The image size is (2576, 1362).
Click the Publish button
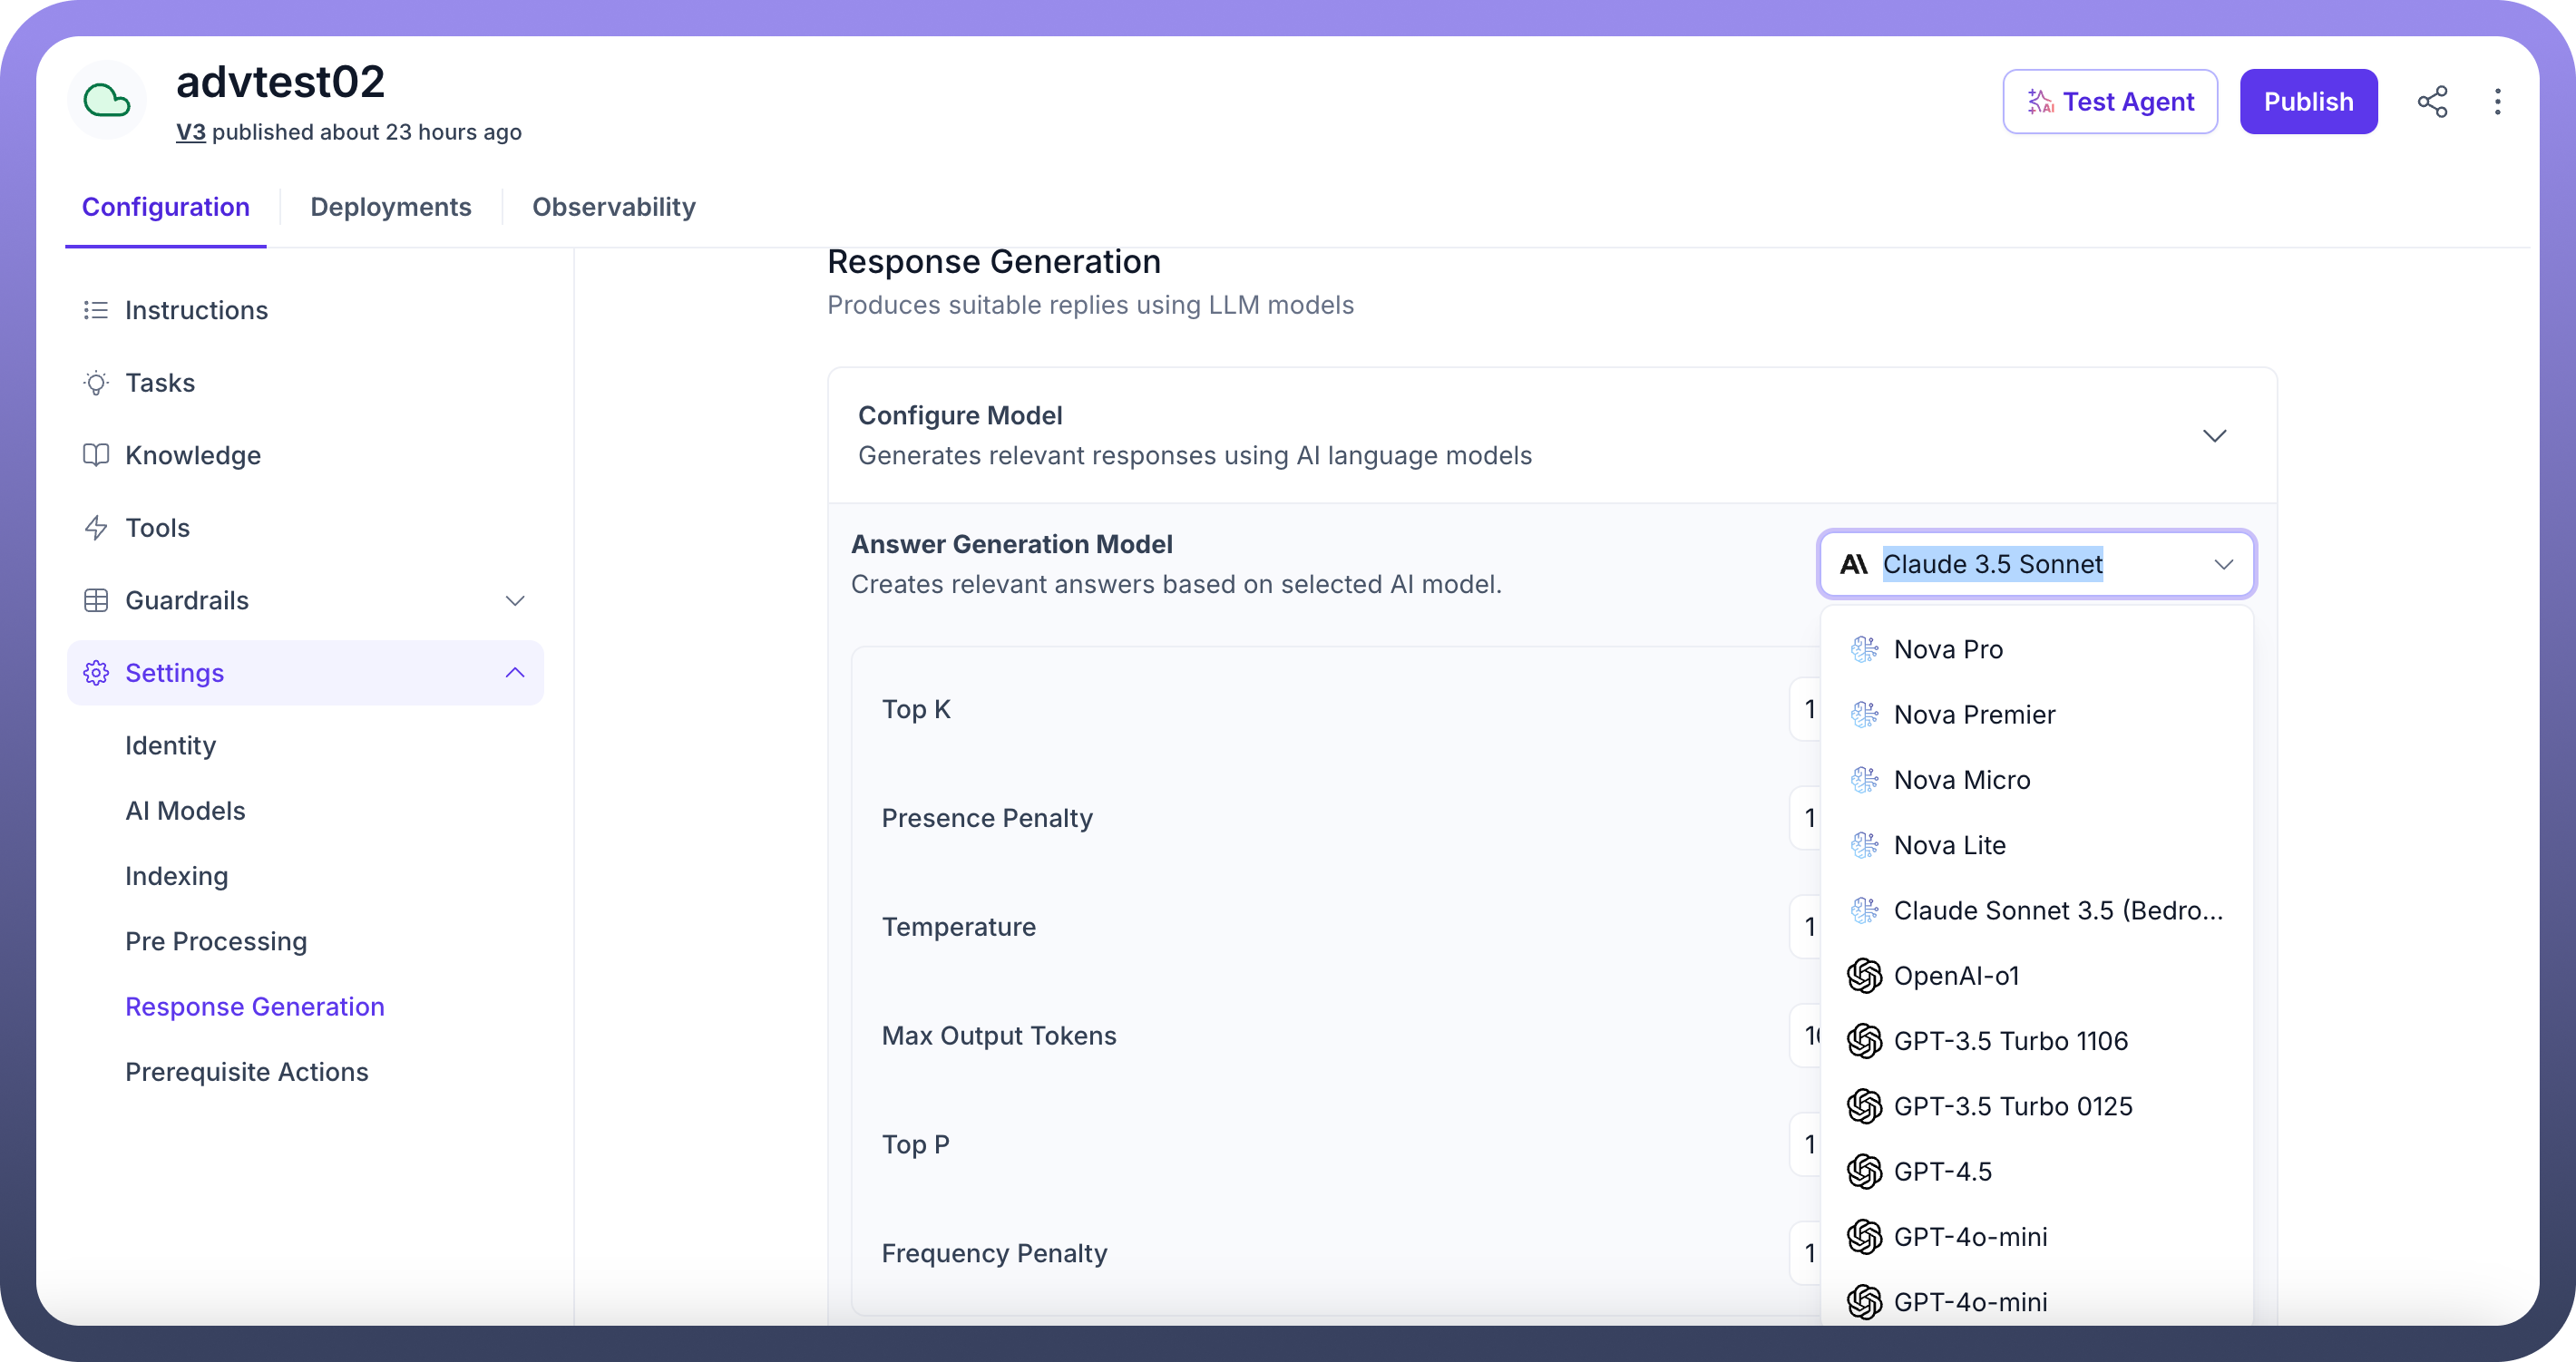tap(2308, 101)
